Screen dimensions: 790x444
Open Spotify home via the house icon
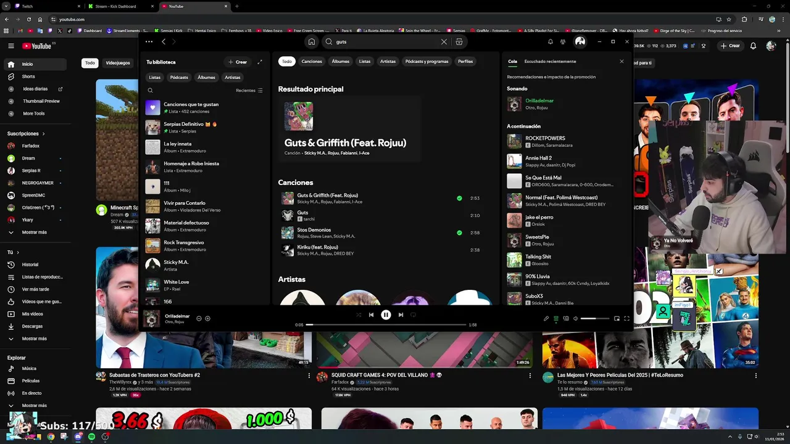pos(312,42)
